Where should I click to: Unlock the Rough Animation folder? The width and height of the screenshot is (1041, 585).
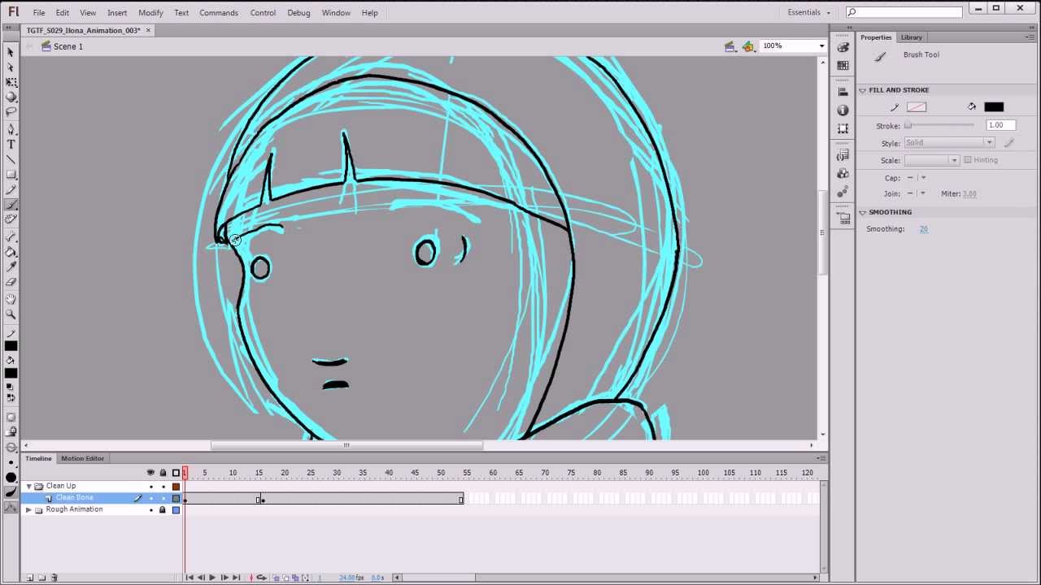[x=163, y=510]
